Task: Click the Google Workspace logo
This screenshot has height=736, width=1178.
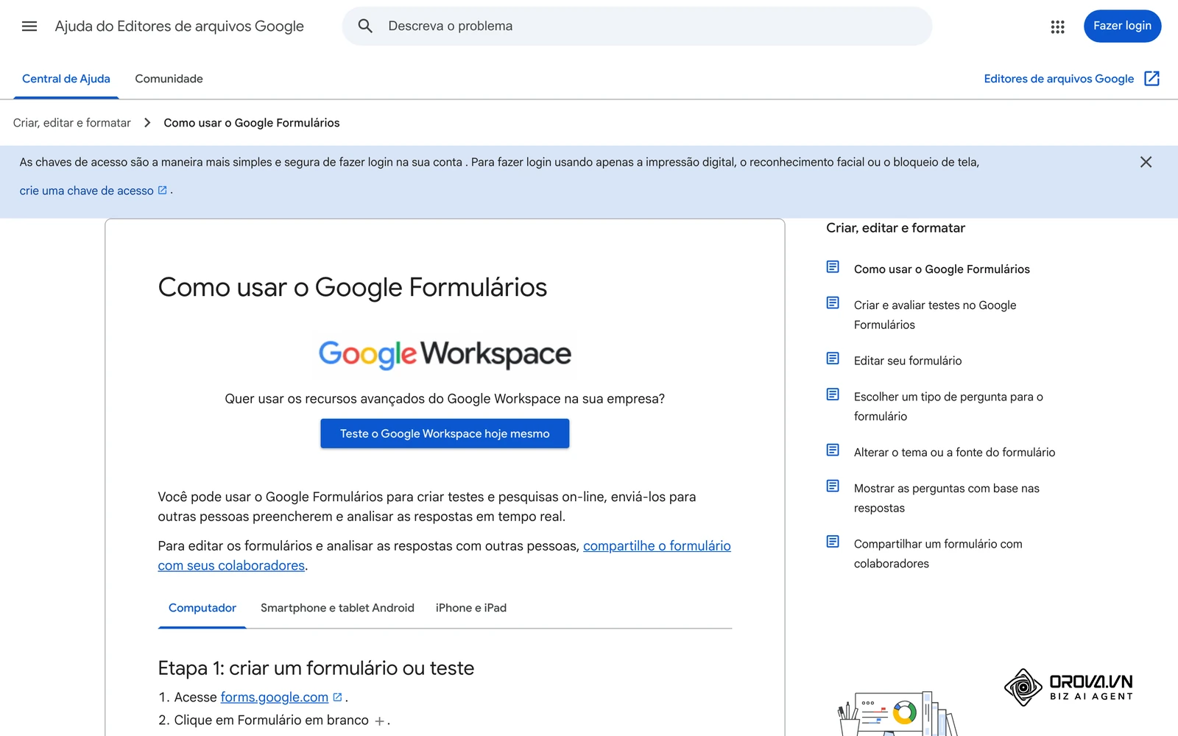Action: click(445, 354)
